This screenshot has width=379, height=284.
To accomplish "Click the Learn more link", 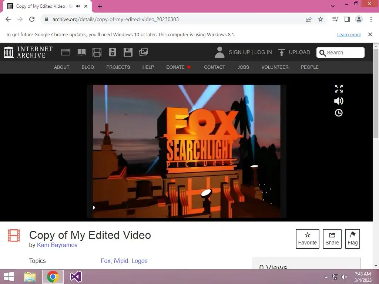I will (x=349, y=35).
